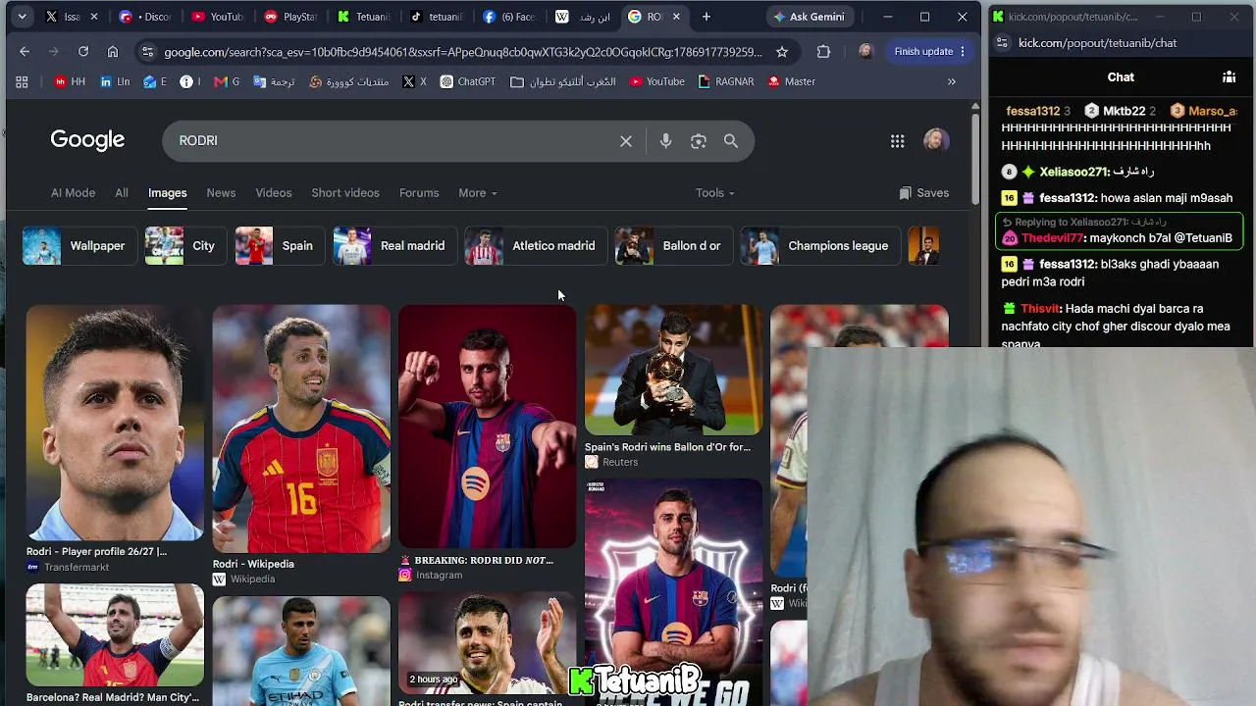Open the Google apps grid

(x=897, y=141)
